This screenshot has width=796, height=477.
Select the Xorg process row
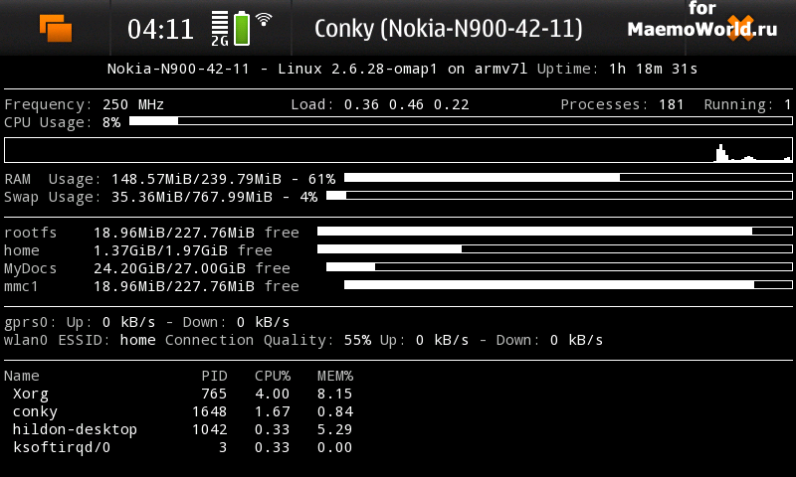[x=179, y=394]
